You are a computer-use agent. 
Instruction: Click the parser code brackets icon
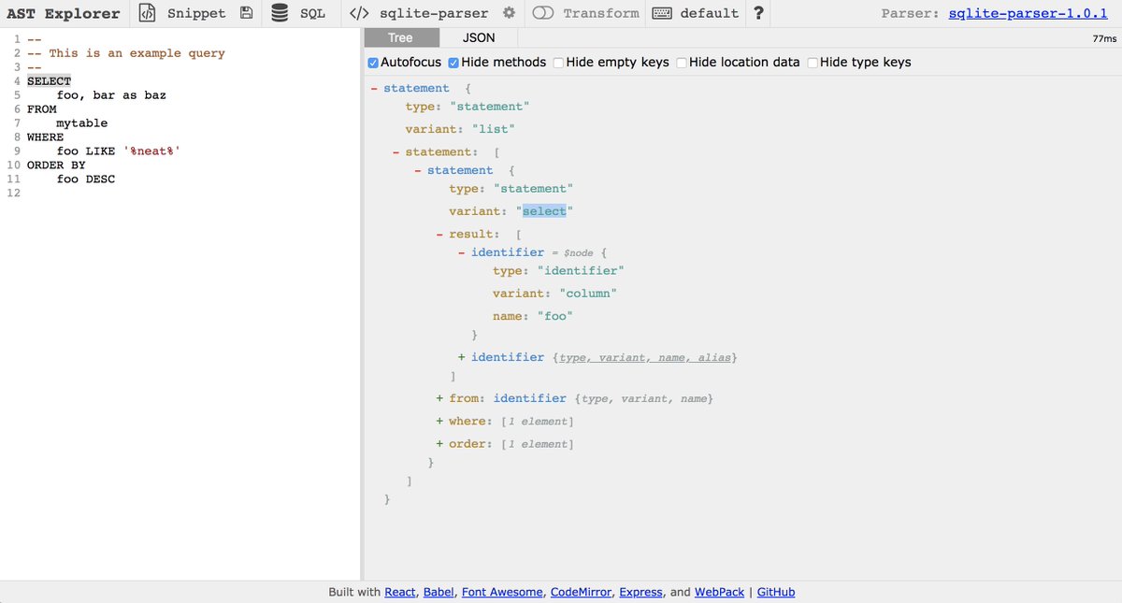[358, 13]
